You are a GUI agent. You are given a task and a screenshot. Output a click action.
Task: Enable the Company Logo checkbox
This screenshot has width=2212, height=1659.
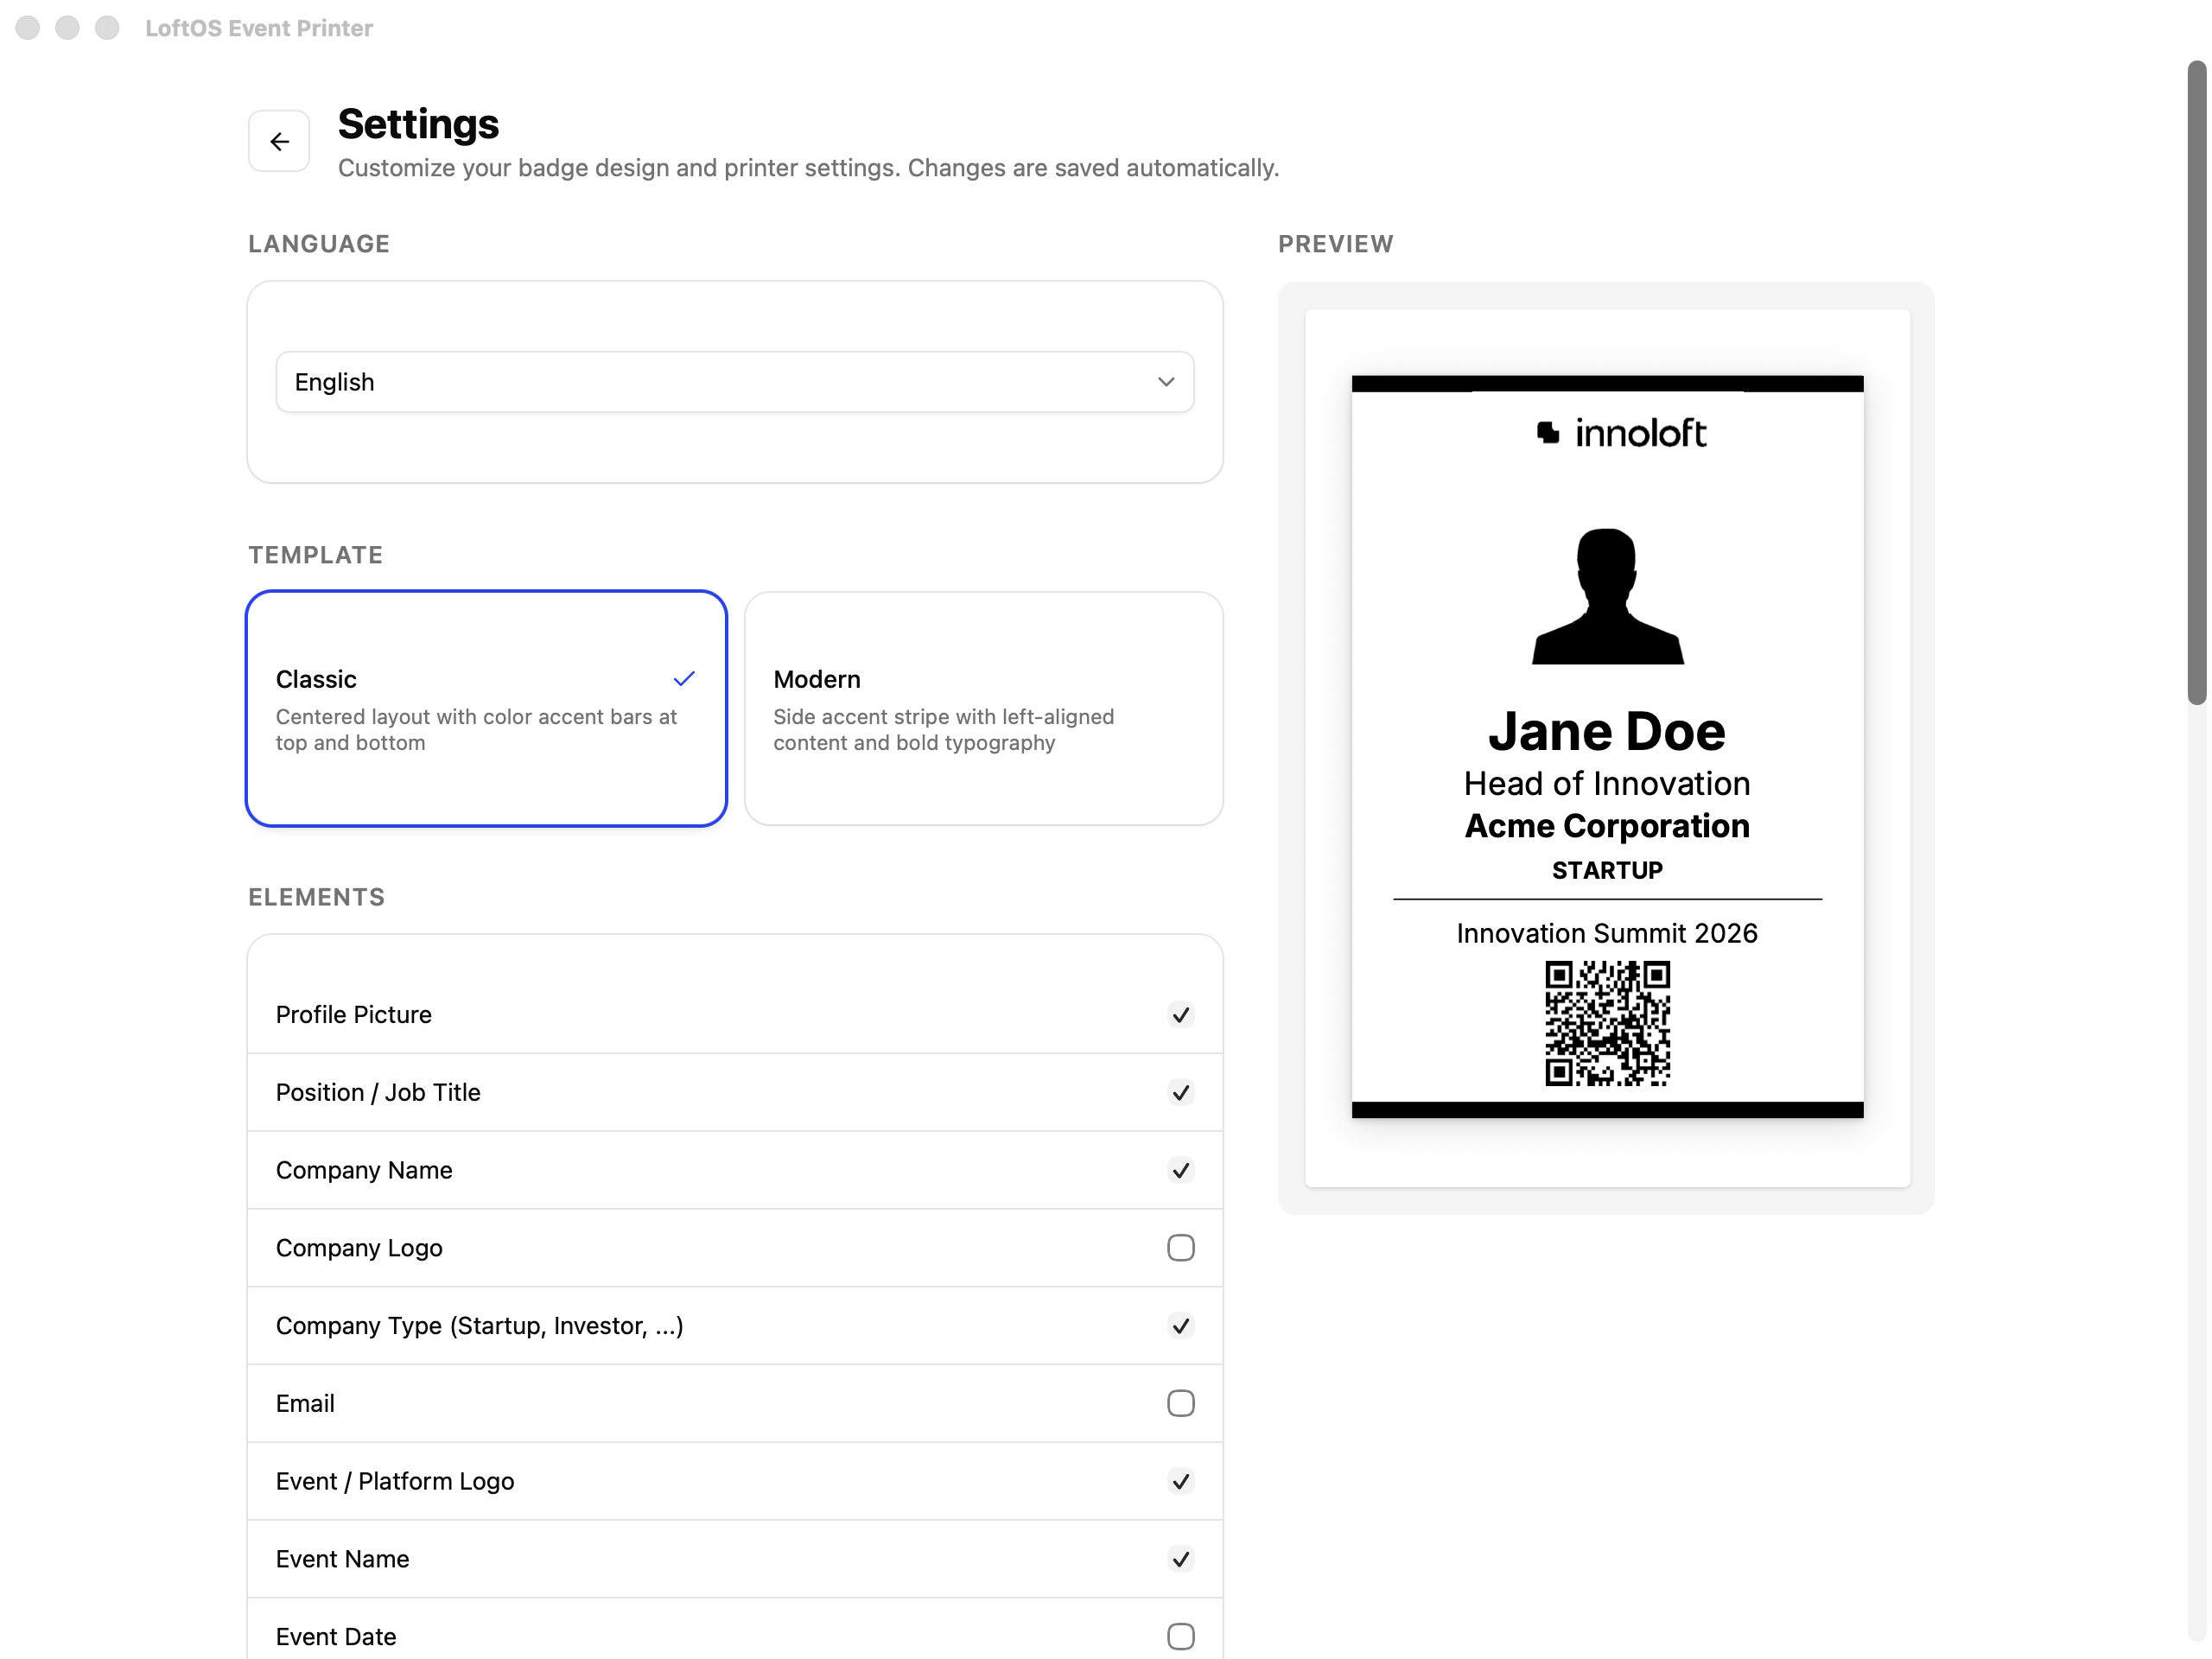(x=1181, y=1248)
